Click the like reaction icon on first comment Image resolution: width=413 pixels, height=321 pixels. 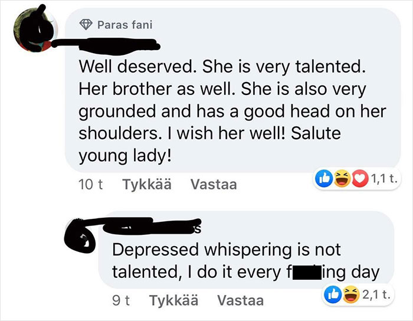click(324, 179)
